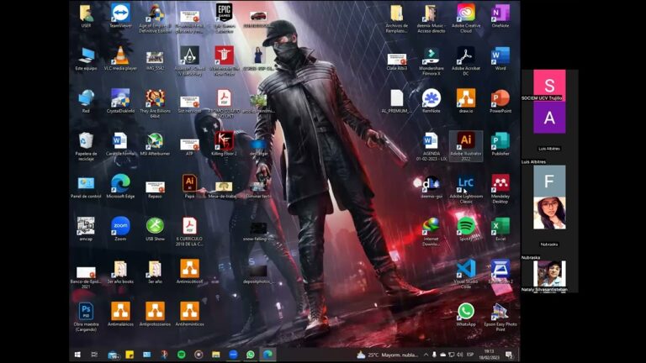Screen dimensions: 646x363
Task: Select SOCIEM UCV Trujillo participant tile
Action: tap(549, 85)
